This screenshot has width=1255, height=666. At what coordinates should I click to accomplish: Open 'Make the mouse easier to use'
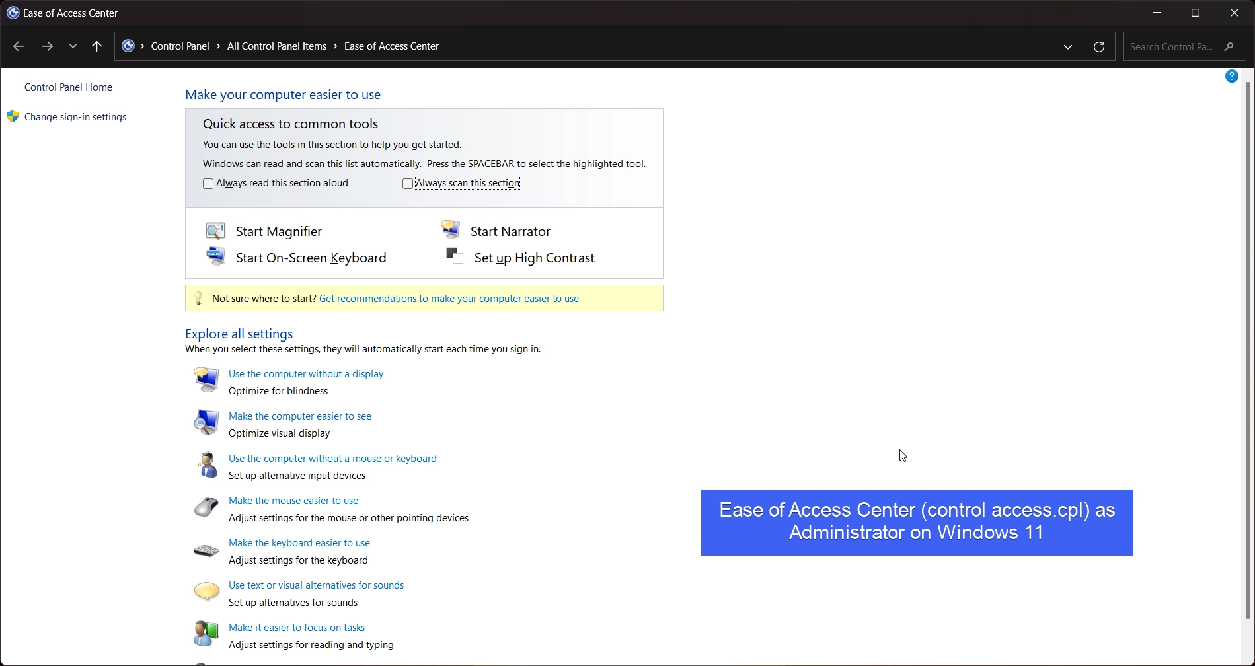[293, 501]
